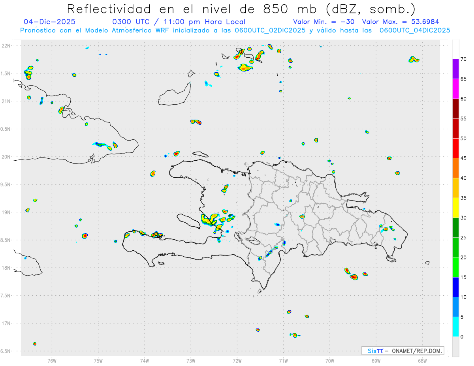The width and height of the screenshot is (474, 366).
Task: Select the dark red 50–55 dBZ band
Action: point(455,128)
